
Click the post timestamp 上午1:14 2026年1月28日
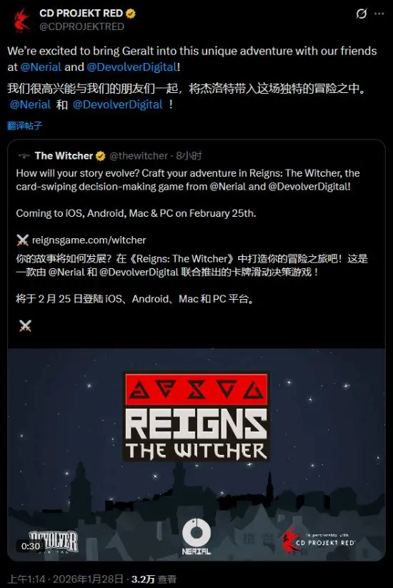(x=66, y=579)
